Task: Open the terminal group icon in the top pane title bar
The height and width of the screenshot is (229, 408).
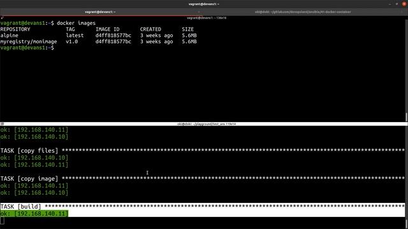Action: click(x=2, y=18)
